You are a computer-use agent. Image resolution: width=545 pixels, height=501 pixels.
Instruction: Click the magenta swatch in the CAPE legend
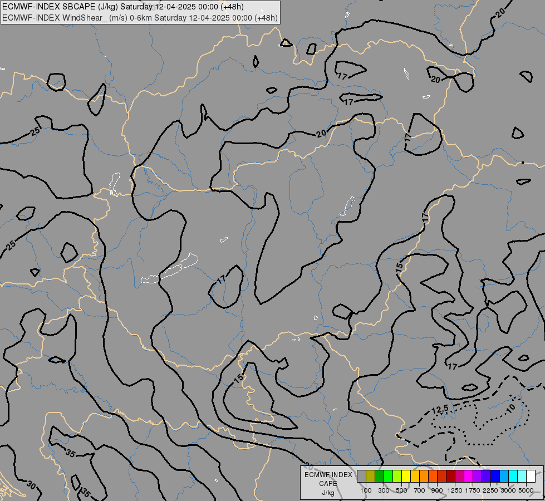pyautogui.click(x=469, y=476)
